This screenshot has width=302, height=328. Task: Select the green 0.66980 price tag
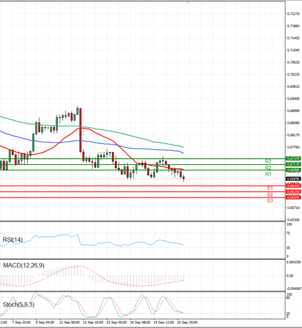coord(293,170)
